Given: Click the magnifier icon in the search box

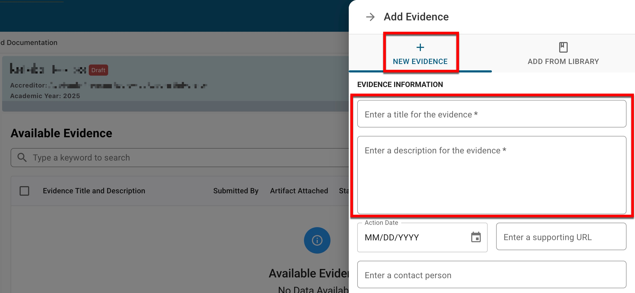Looking at the screenshot, I should coord(22,158).
